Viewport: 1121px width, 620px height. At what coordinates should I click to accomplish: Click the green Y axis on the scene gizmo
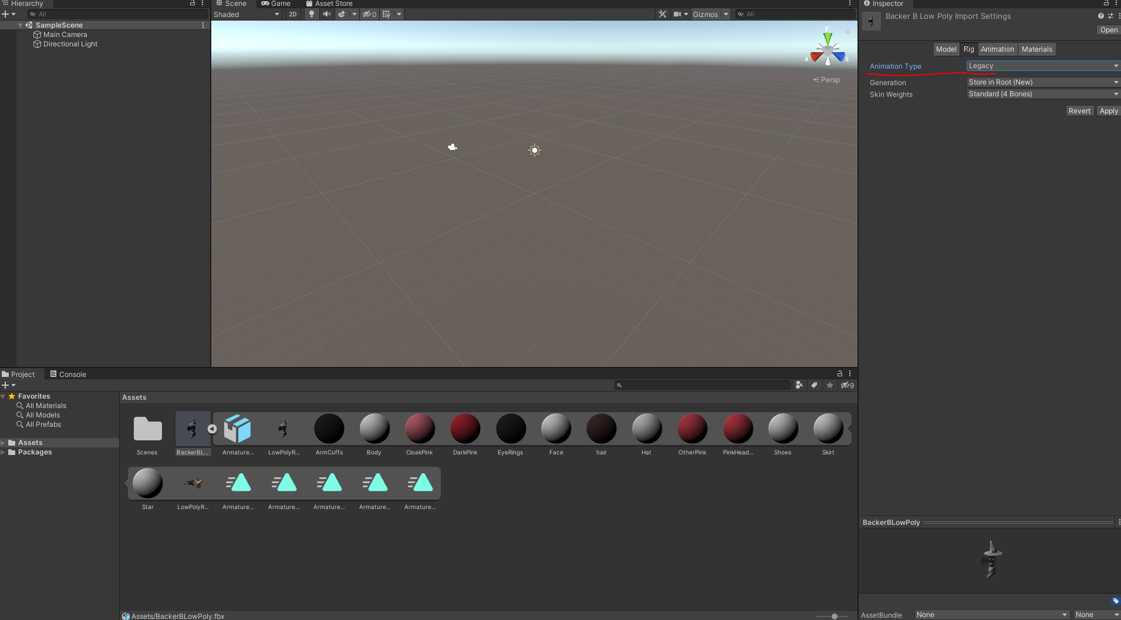coord(828,38)
